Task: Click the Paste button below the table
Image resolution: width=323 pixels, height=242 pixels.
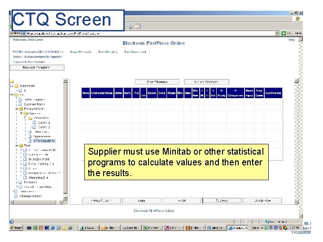Action: pyautogui.click(x=182, y=200)
